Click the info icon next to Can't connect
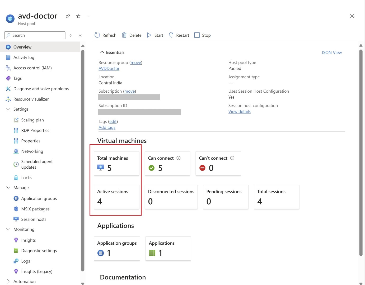This screenshot has height=285, width=365. pos(232,158)
